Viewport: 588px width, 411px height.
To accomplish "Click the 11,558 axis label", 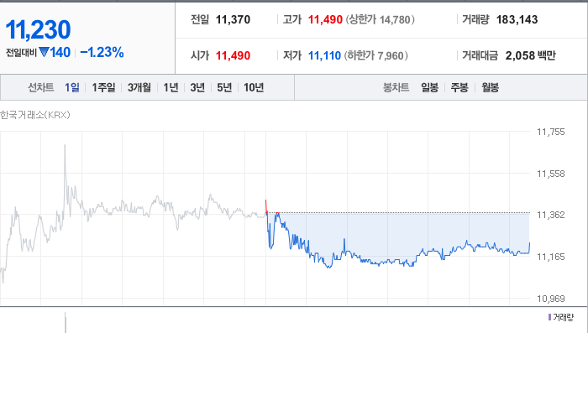I will pyautogui.click(x=551, y=174).
